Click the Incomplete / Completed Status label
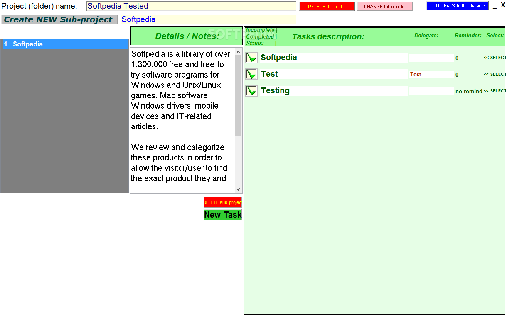 (261, 36)
